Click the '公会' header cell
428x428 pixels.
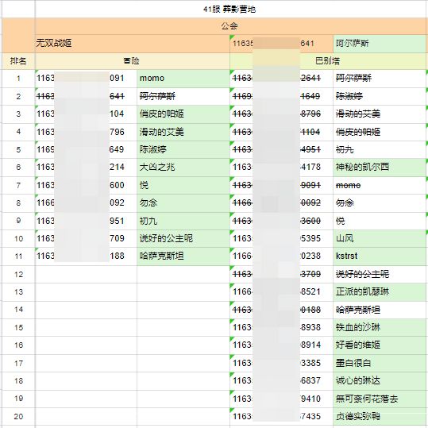[x=229, y=26]
